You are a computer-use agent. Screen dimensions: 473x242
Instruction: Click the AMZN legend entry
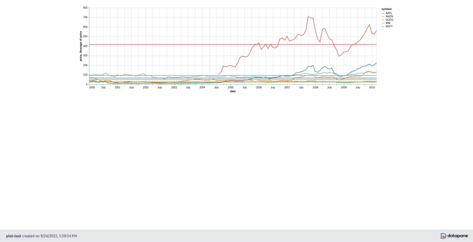[387, 16]
